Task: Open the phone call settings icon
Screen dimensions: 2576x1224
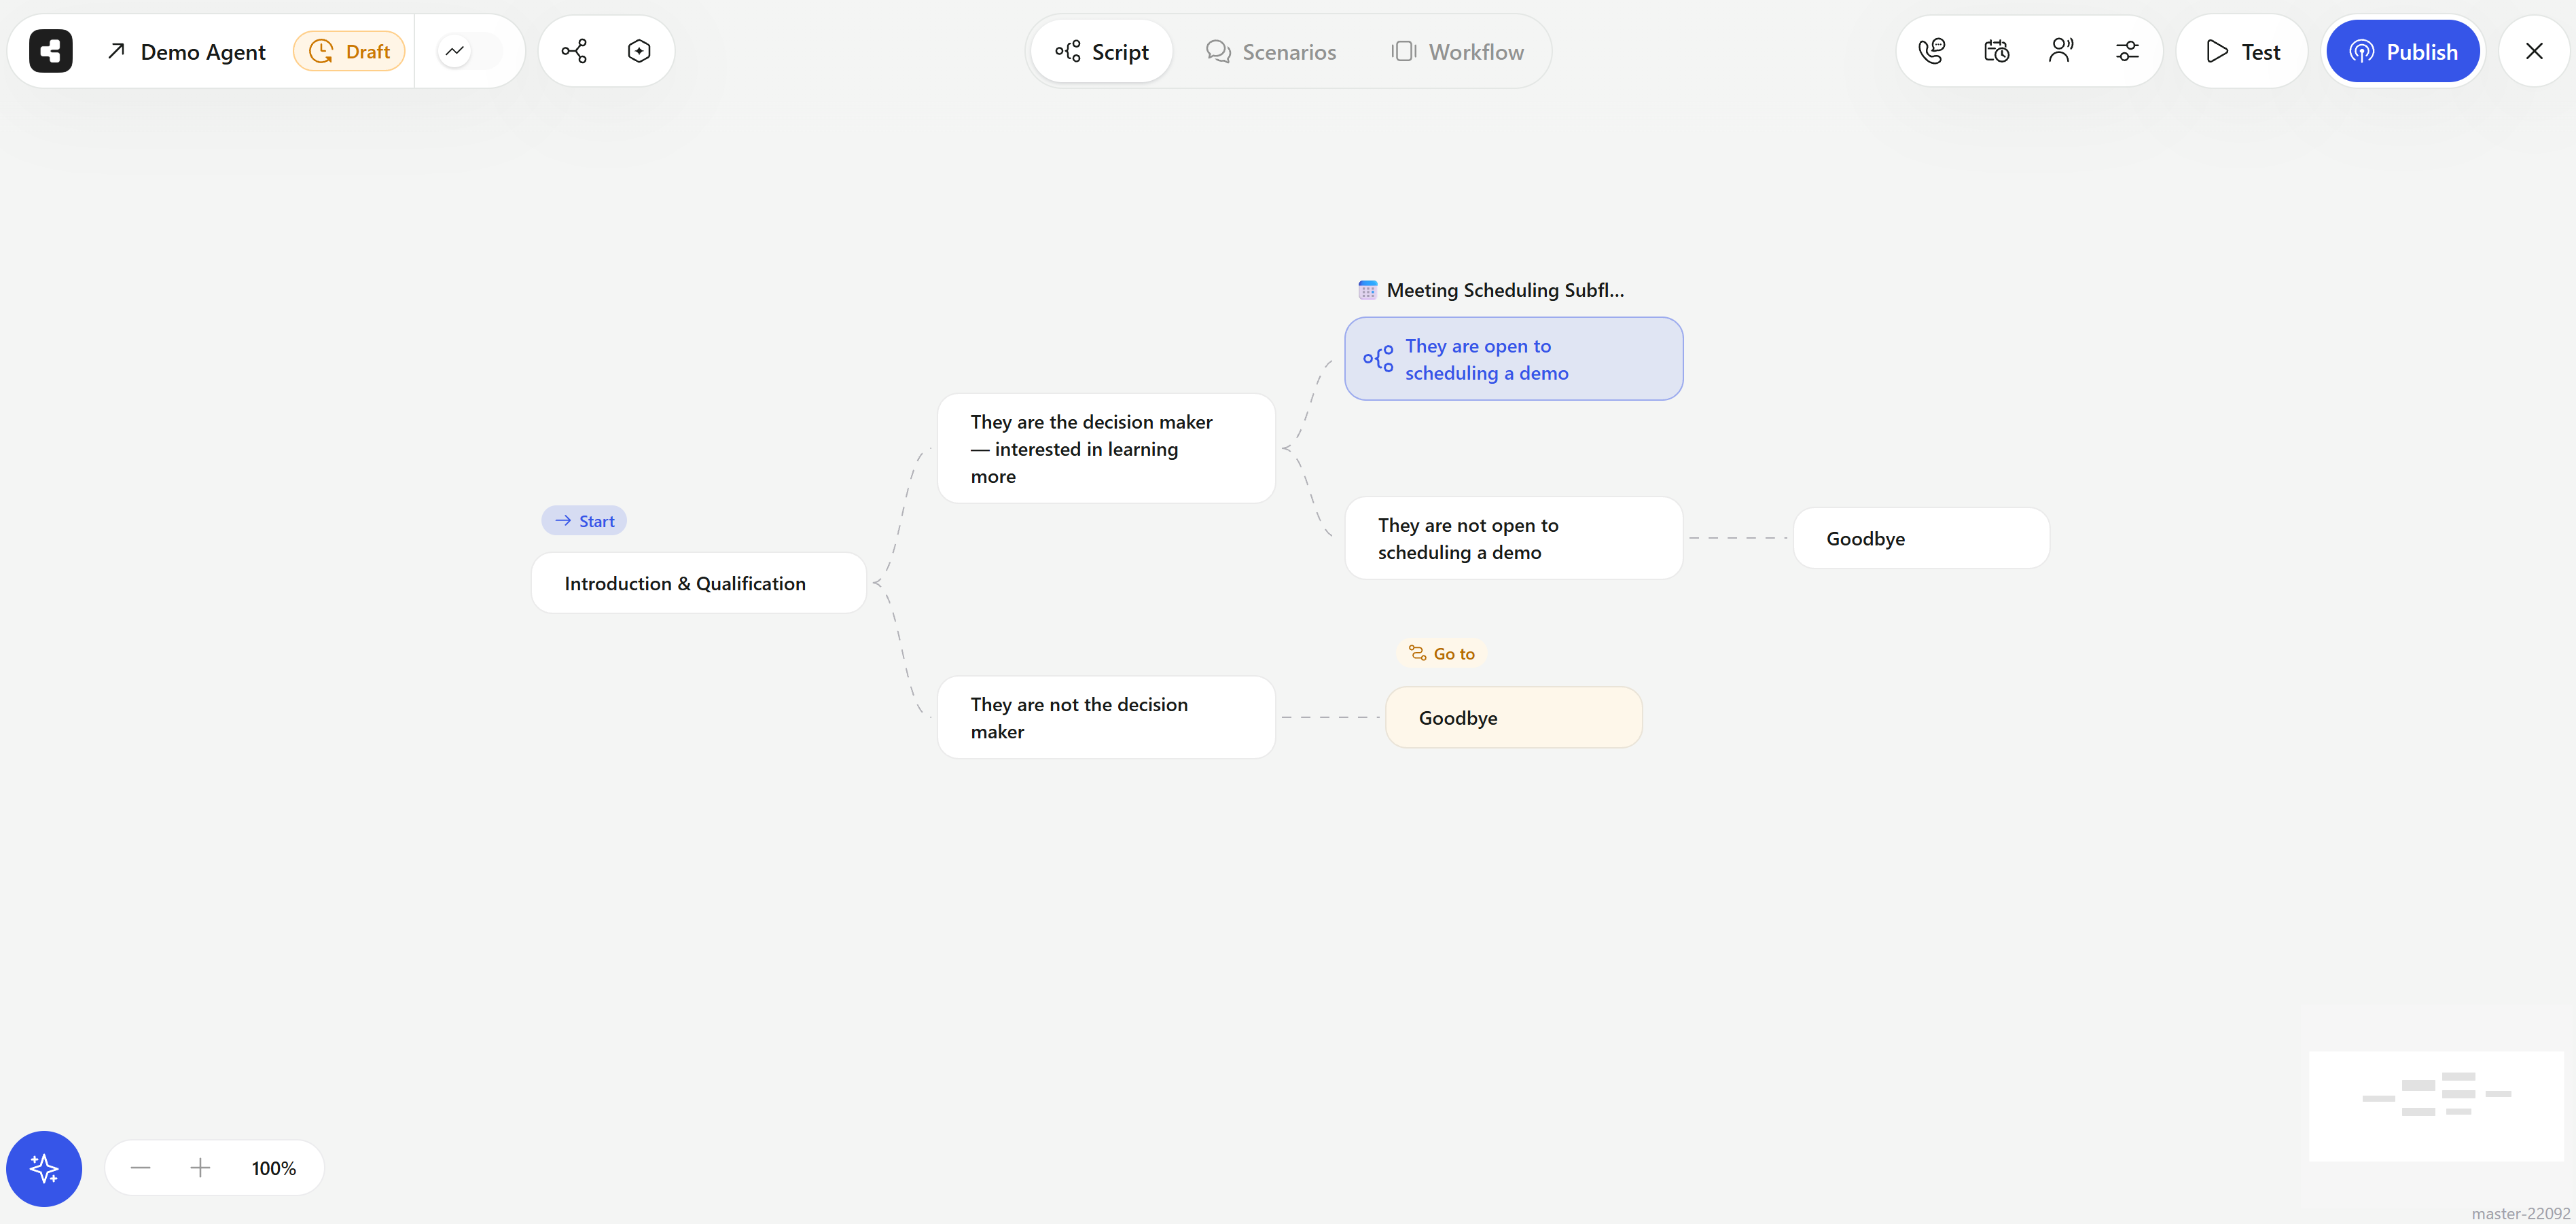Action: [1931, 51]
